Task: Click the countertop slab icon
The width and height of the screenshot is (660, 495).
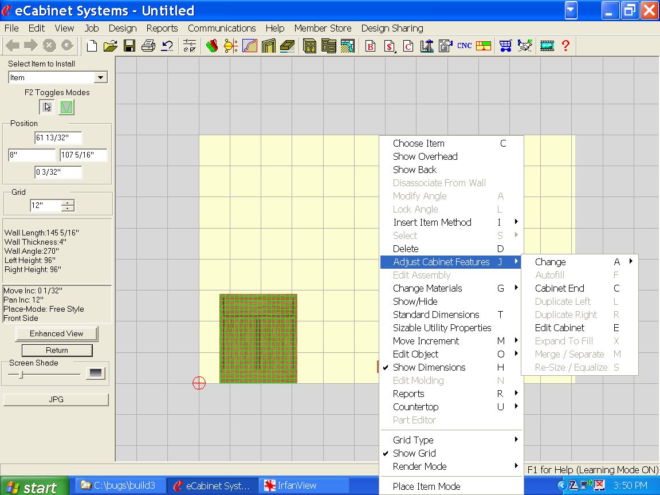Action: pyautogui.click(x=287, y=45)
